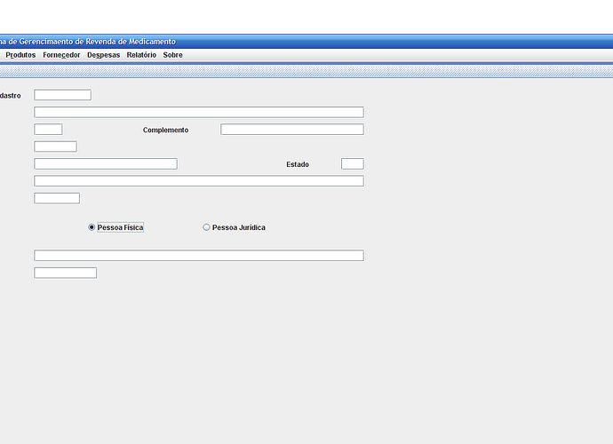The height and width of the screenshot is (444, 613).
Task: Open the Fornecedor menu
Action: coord(61,55)
